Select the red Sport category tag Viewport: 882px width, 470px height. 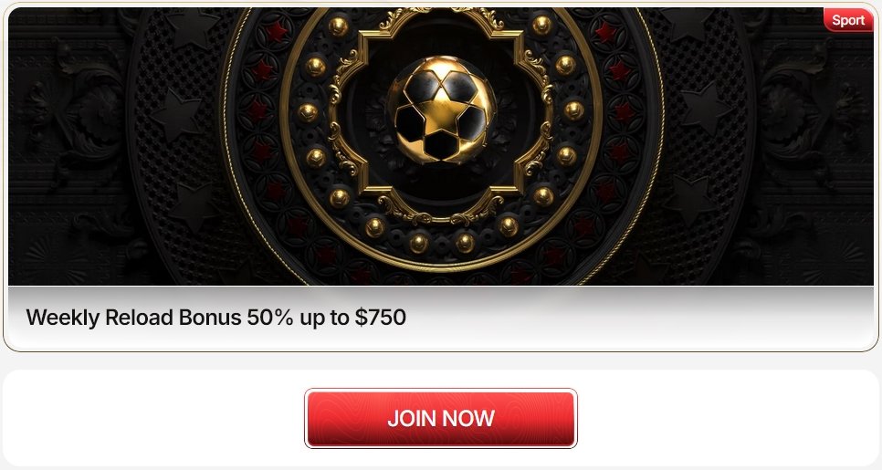click(x=848, y=20)
